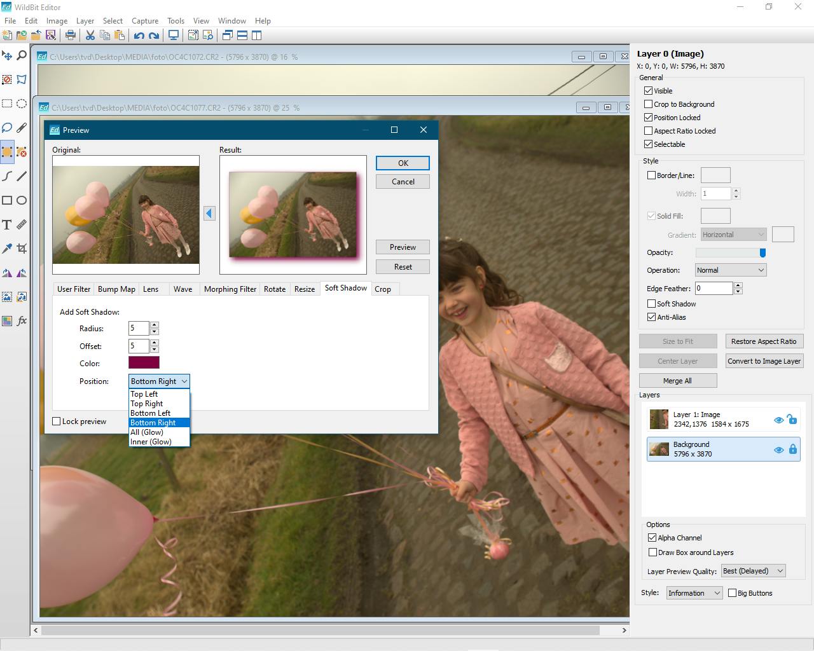Click the Undo arrow in toolbar
The image size is (814, 651).
(139, 36)
